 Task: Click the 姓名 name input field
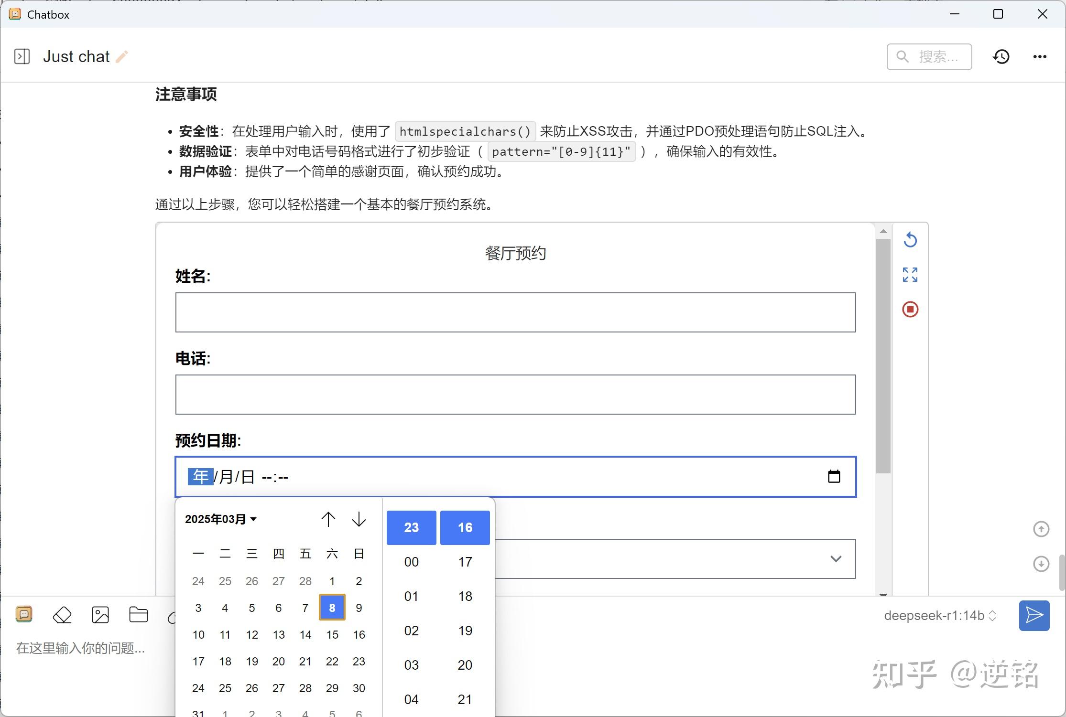pos(515,312)
